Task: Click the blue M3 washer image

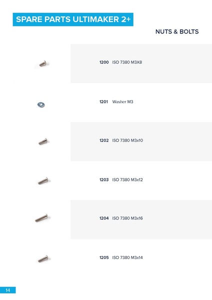Action: (41, 105)
